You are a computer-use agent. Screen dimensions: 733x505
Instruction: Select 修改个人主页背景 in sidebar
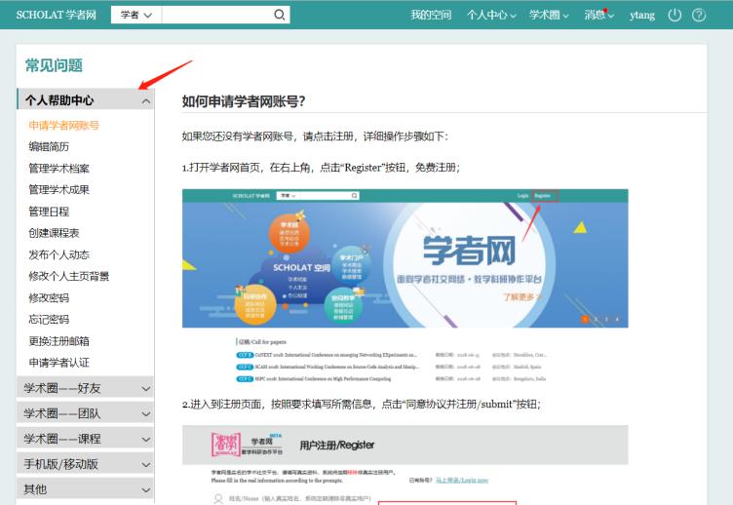coord(68,276)
